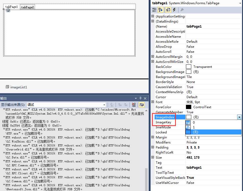Toggle word wrap in the Output panel

pyautogui.click(x=141, y=105)
